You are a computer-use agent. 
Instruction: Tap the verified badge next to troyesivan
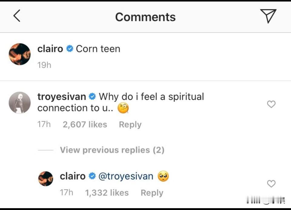coord(92,97)
